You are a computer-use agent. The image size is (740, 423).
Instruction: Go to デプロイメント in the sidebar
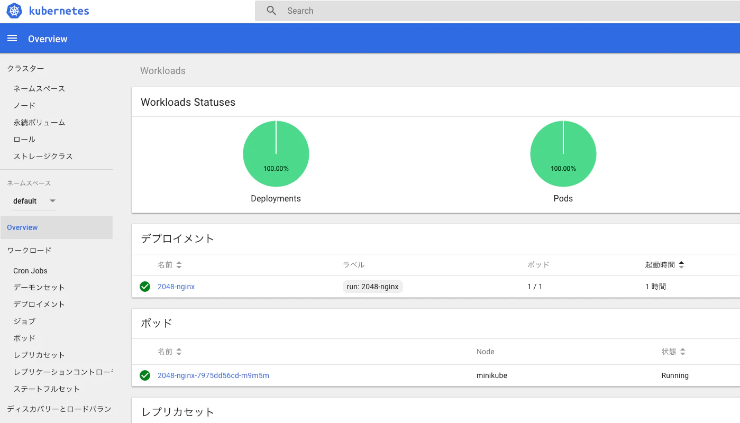click(x=39, y=304)
